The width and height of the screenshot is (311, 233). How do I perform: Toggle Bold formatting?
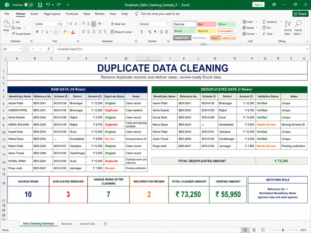click(37, 32)
